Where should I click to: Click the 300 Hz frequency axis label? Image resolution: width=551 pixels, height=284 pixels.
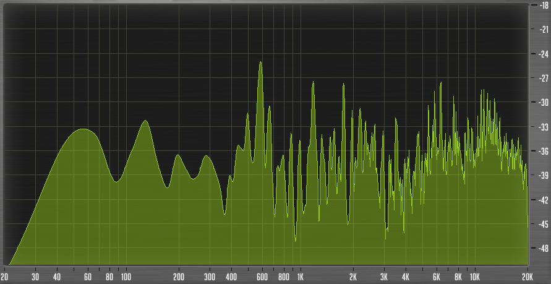[x=210, y=276]
